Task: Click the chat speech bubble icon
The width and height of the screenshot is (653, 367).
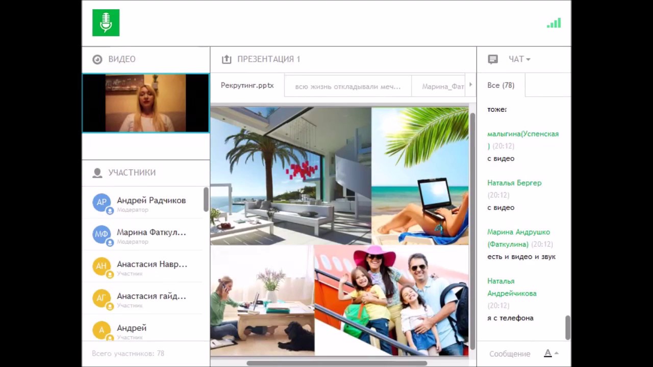Action: point(493,59)
